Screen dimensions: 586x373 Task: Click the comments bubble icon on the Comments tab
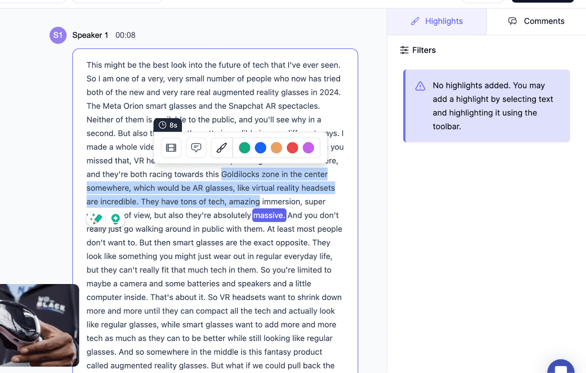coord(513,21)
